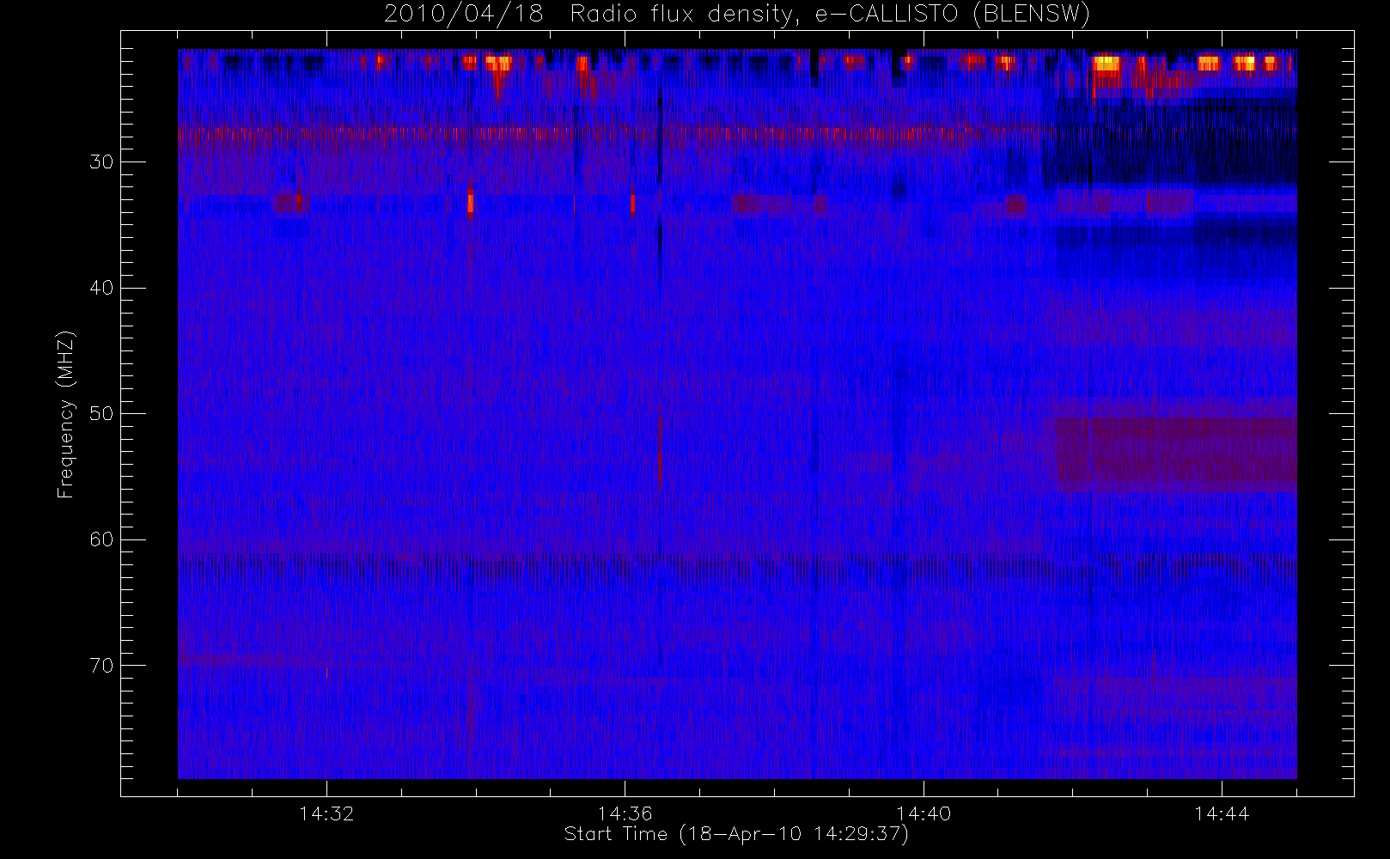This screenshot has width=1390, height=859.
Task: Click the 14:44 time tick label
Action: point(1222,813)
